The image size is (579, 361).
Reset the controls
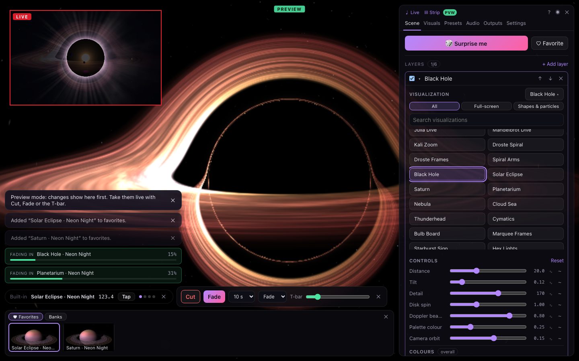[x=557, y=261]
